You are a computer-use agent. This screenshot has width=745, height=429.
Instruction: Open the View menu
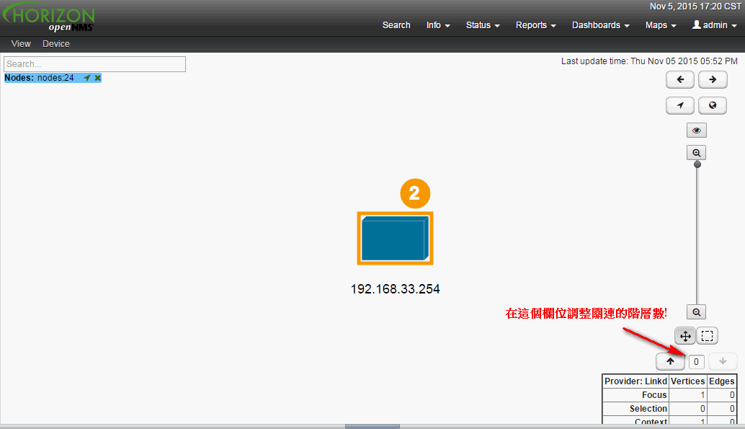coord(21,44)
